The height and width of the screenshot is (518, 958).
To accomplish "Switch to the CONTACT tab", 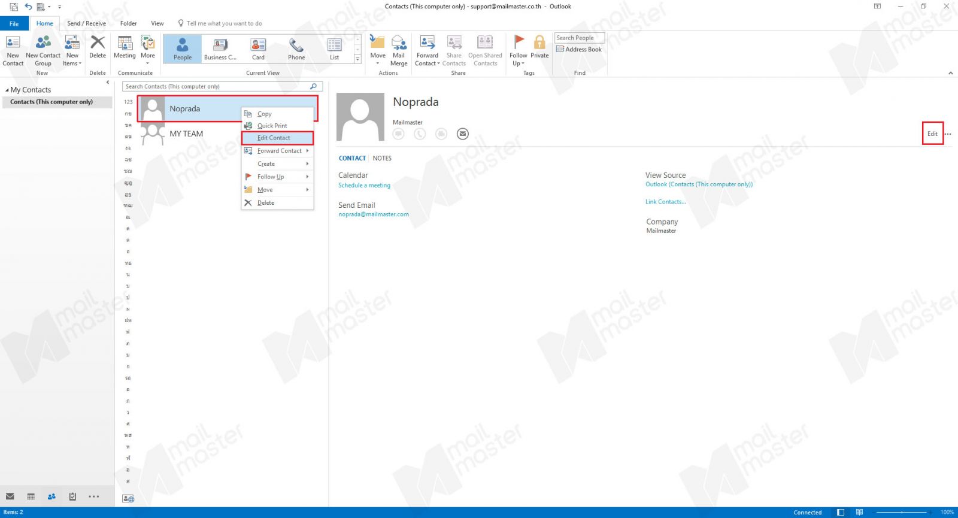I will coord(352,158).
